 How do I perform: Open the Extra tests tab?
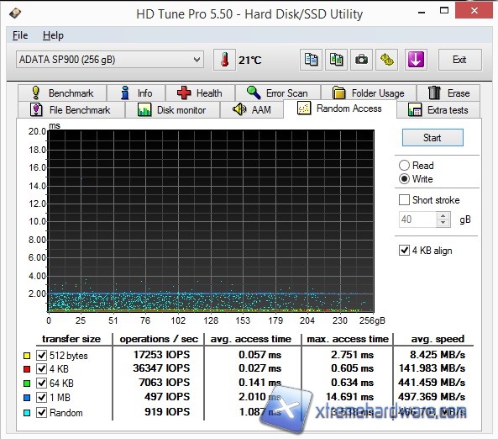(x=438, y=109)
